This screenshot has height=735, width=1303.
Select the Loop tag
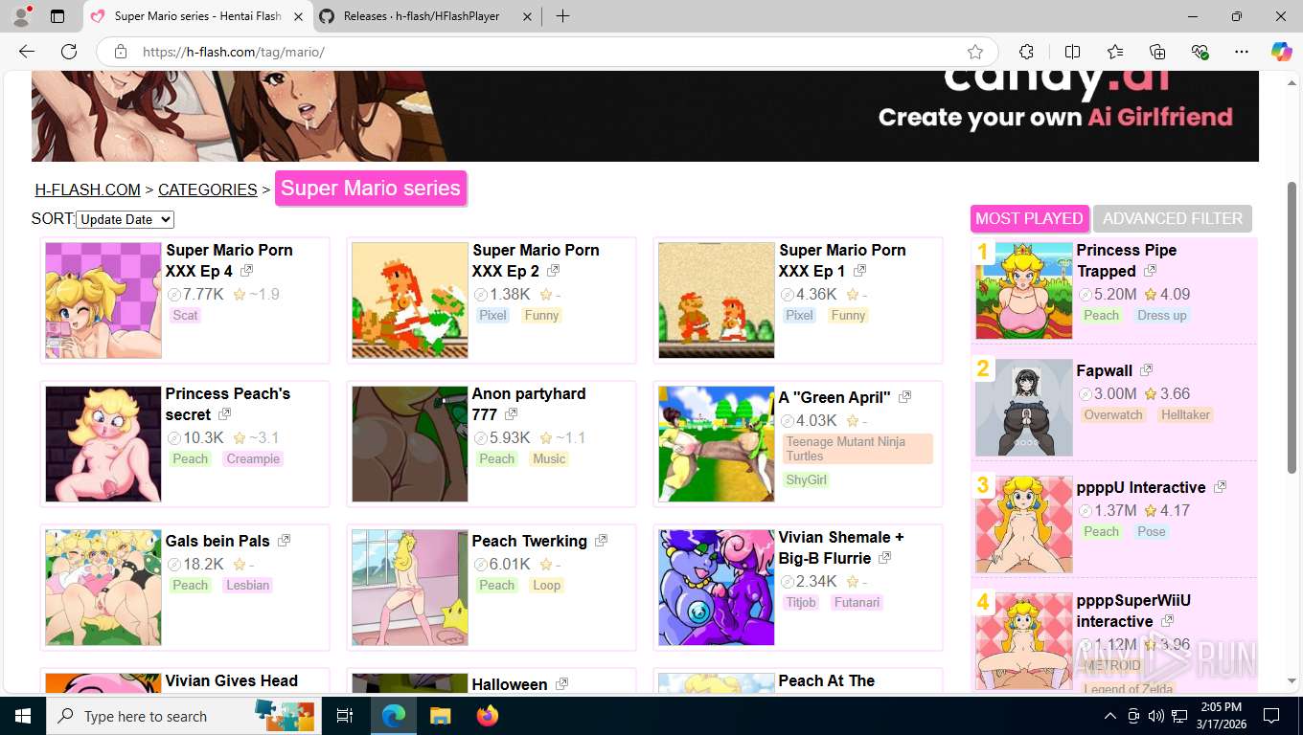(547, 585)
